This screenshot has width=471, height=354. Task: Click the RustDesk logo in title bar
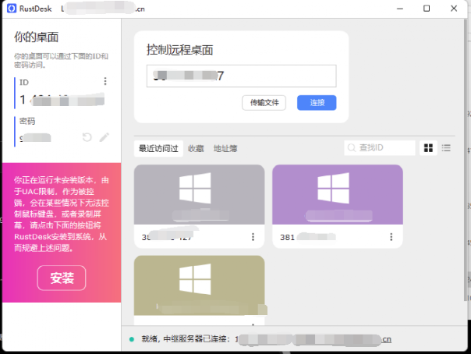pos(12,9)
